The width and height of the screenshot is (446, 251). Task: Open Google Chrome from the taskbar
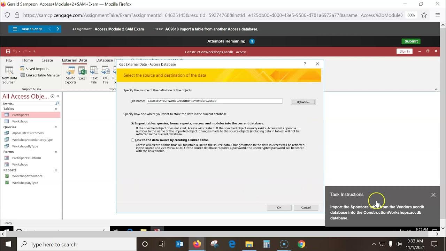(301, 244)
